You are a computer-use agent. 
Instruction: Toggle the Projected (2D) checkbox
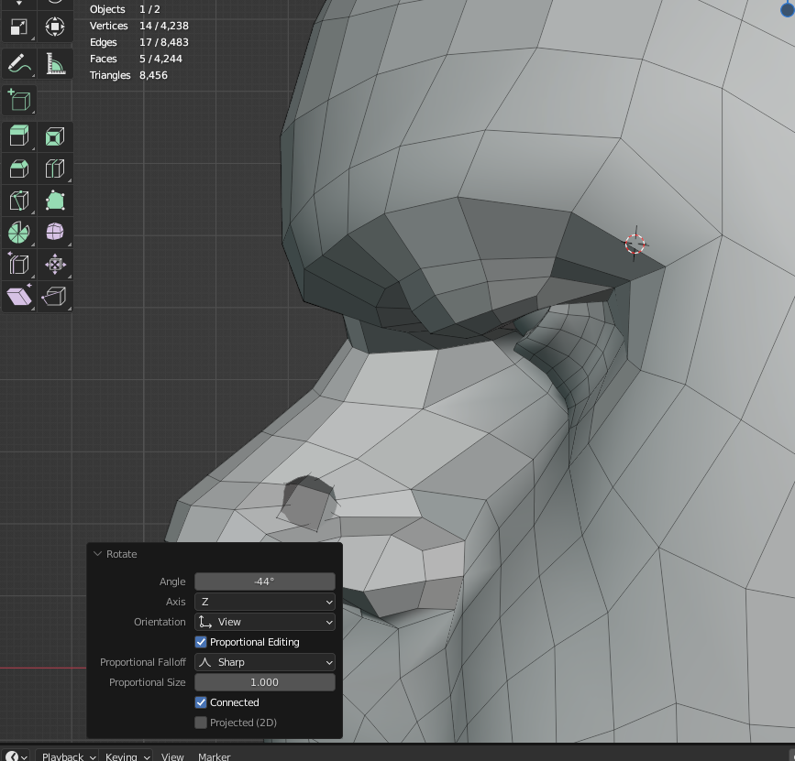pyautogui.click(x=201, y=723)
